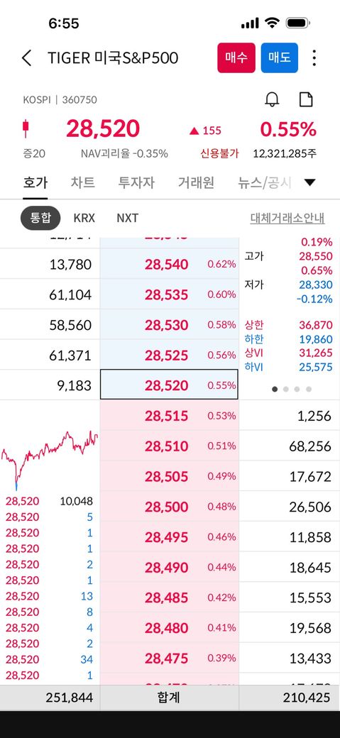The image size is (340, 738).
Task: Tap the candlestick icon beside current price
Action: pos(26,128)
